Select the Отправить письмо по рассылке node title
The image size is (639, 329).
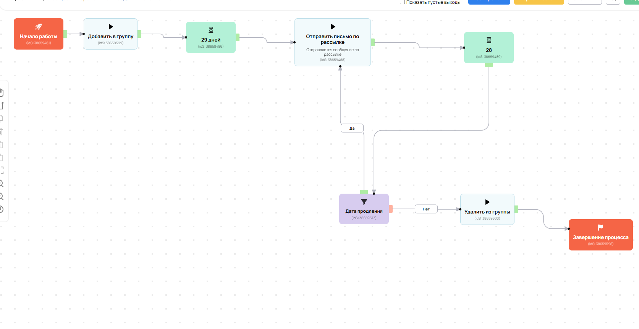tap(332, 39)
